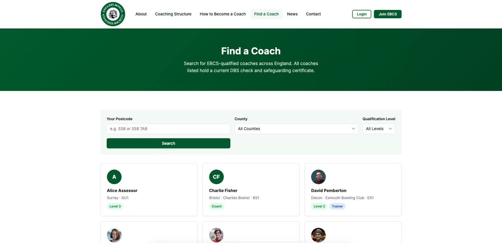The image size is (502, 243).
Task: Click the Level 2 badge on David Pemberton
Action: tap(319, 206)
